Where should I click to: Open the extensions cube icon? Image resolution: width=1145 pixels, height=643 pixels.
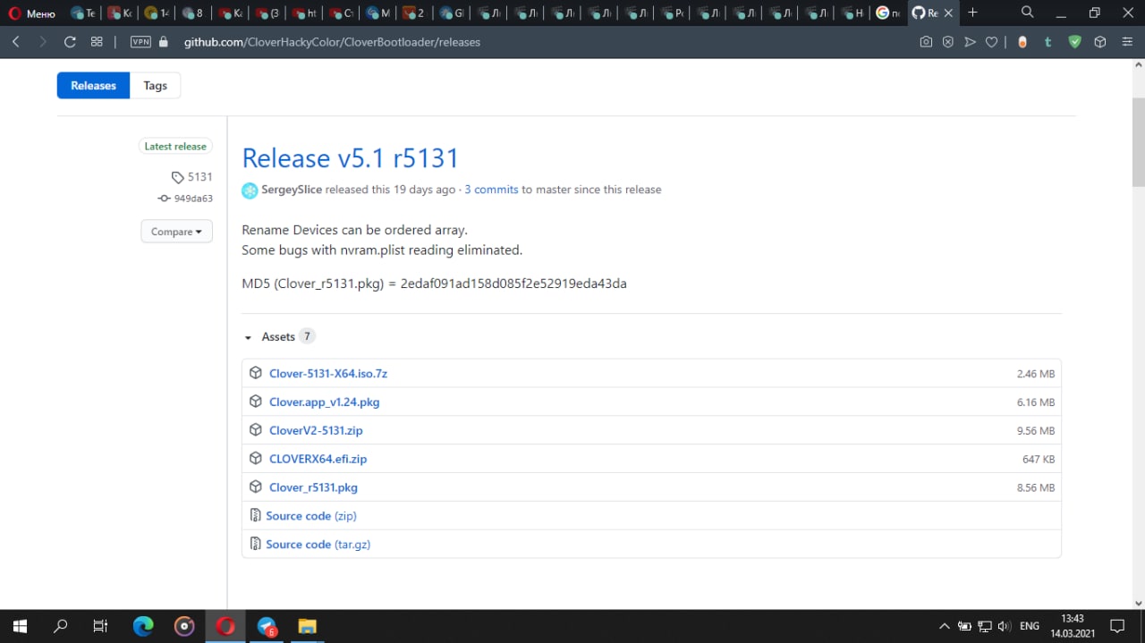1100,42
